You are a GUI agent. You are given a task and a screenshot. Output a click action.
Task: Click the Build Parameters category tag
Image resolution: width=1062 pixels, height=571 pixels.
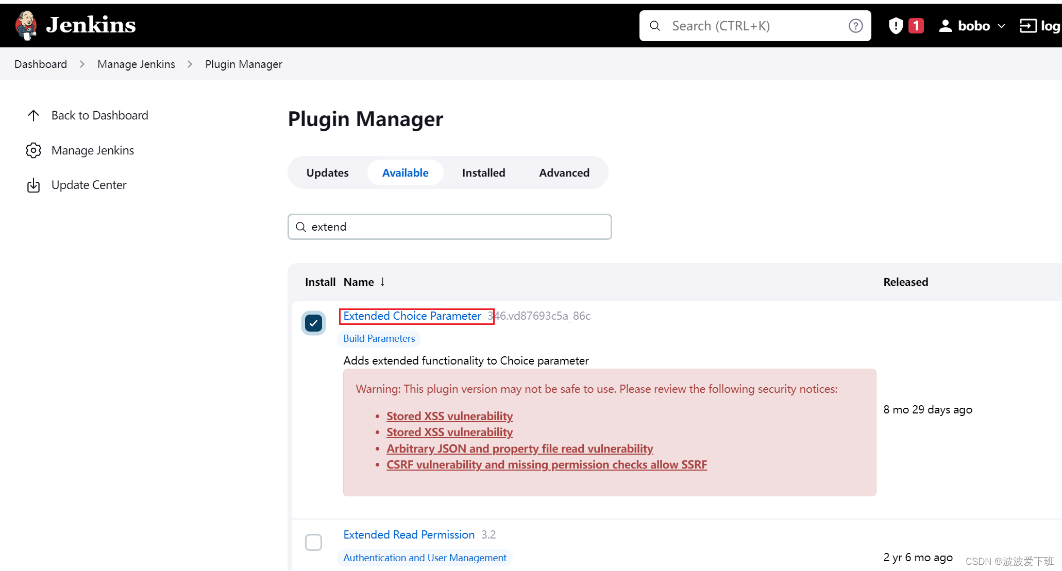click(x=379, y=339)
